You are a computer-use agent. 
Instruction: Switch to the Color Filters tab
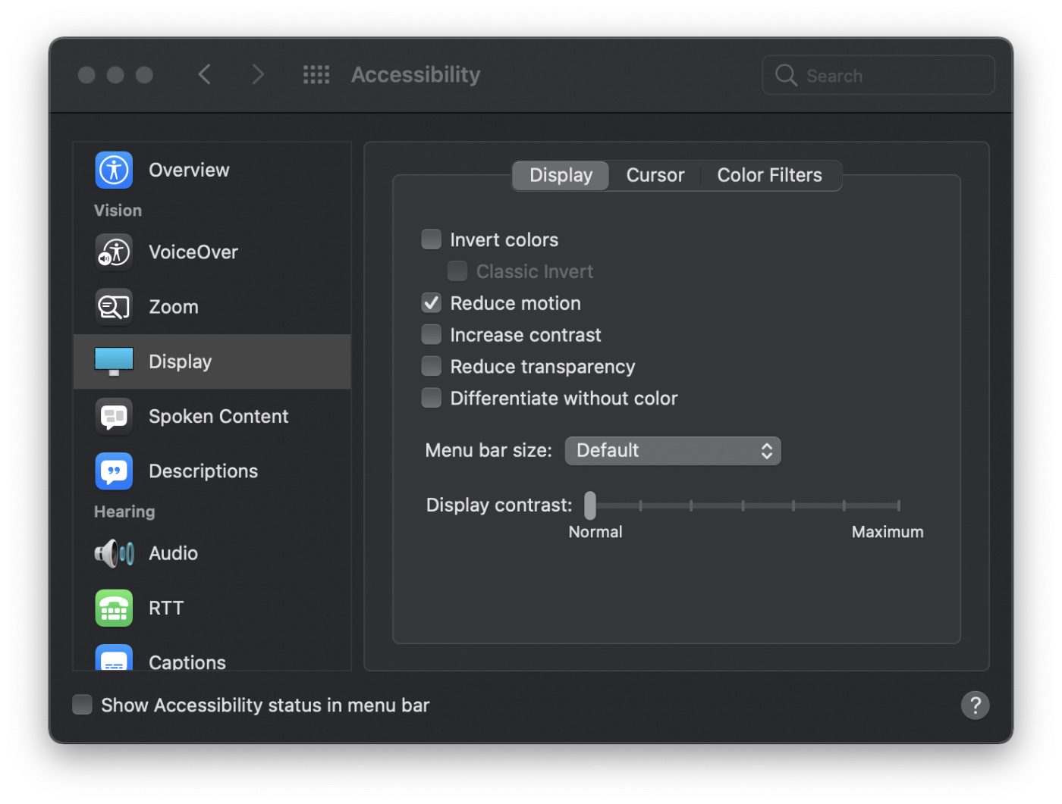click(x=769, y=175)
